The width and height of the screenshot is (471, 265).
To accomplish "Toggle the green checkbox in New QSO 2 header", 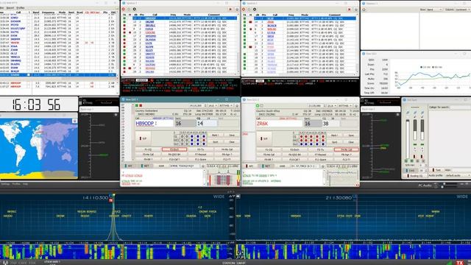I will (258, 106).
